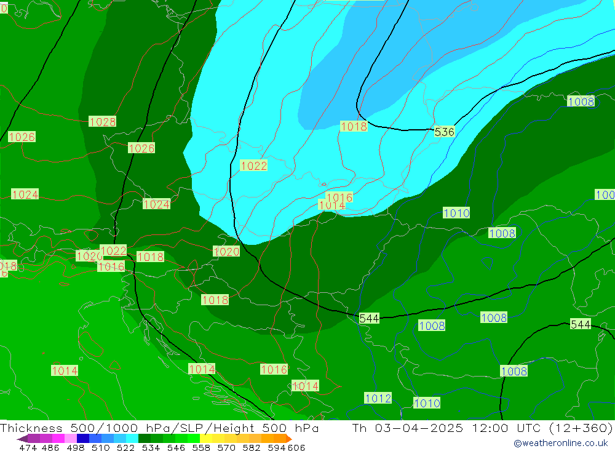
Task: Pick the darkest green legend swatch
Action: point(145,438)
